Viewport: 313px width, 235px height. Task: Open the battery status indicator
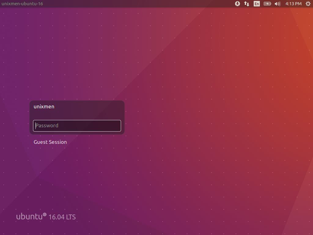pyautogui.click(x=267, y=4)
